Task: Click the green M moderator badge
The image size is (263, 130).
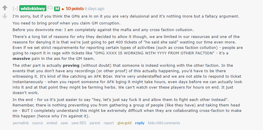Action: (57, 9)
